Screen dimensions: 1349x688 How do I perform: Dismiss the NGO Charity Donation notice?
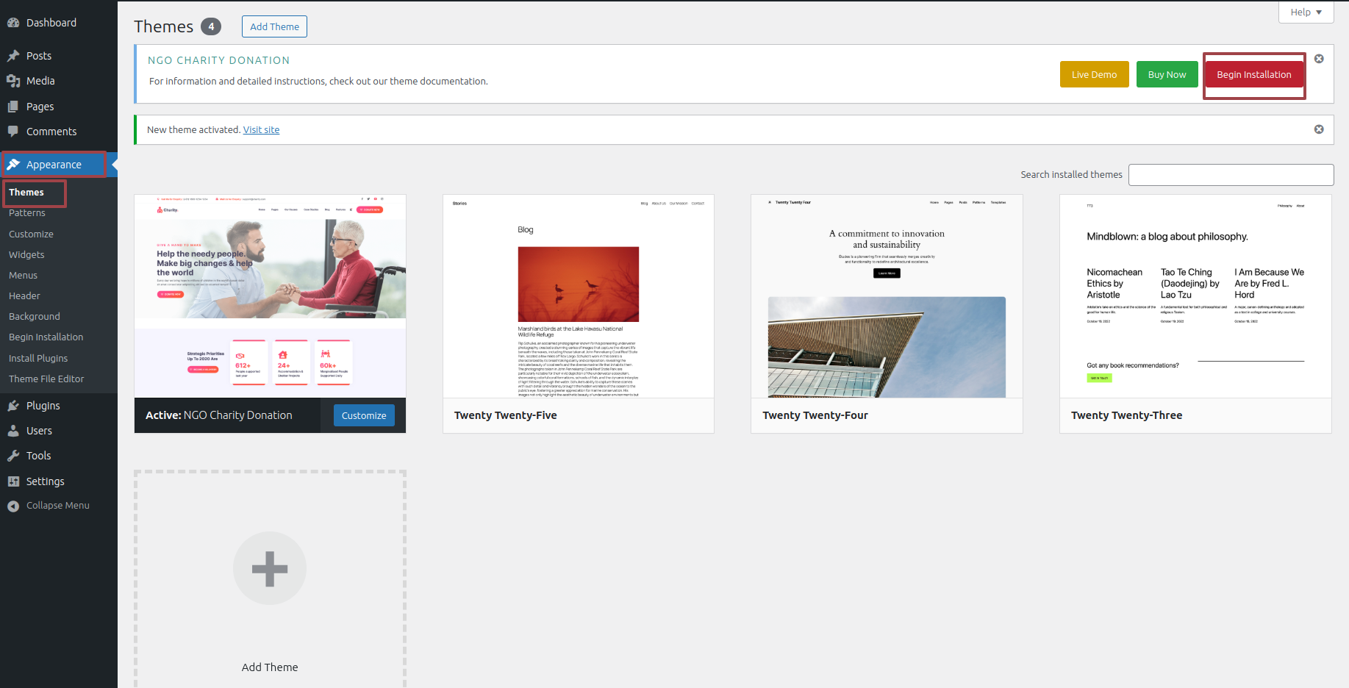[1319, 59]
